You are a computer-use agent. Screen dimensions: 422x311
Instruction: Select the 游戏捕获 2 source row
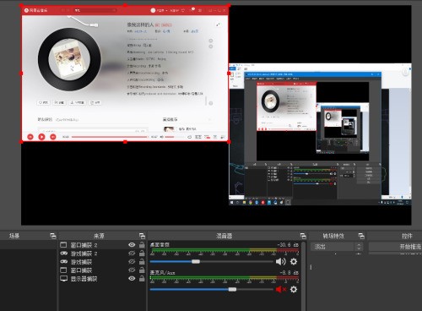pos(102,254)
